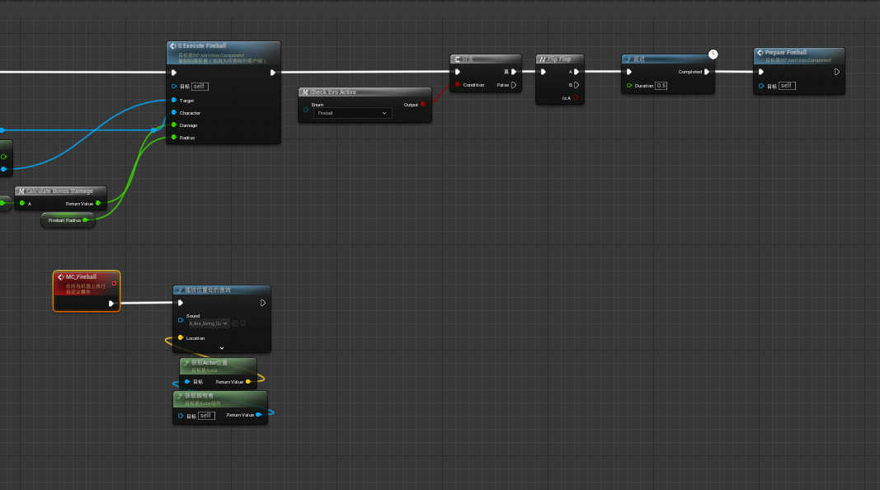This screenshot has width=880, height=490.
Task: Click the blue wire reroute knot near Character pin
Action: click(x=153, y=130)
